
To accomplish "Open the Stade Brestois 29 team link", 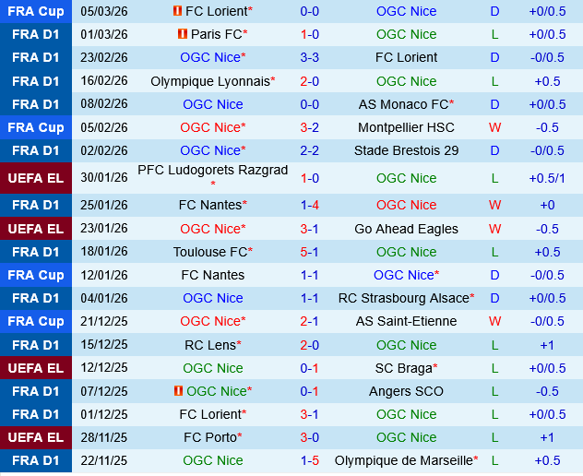I will [406, 150].
